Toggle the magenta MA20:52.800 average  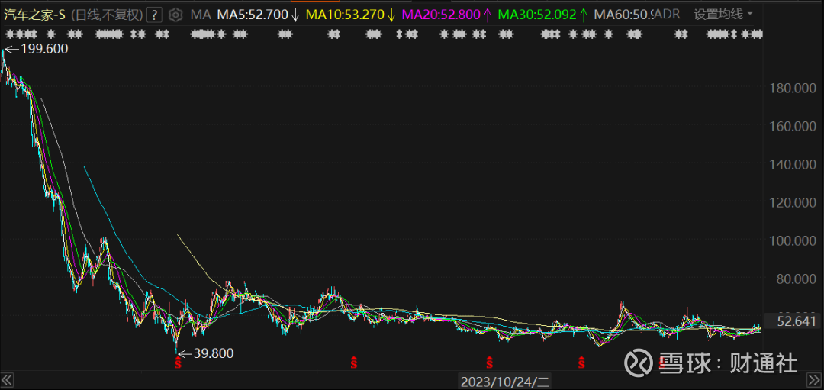click(446, 15)
